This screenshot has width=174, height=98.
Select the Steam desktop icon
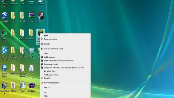[41, 17]
